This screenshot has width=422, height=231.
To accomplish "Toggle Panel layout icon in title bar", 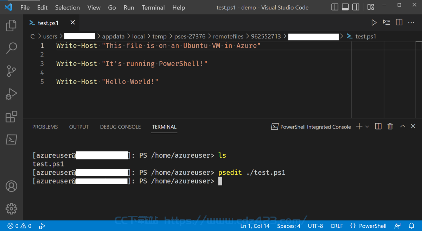I will 345,7.
